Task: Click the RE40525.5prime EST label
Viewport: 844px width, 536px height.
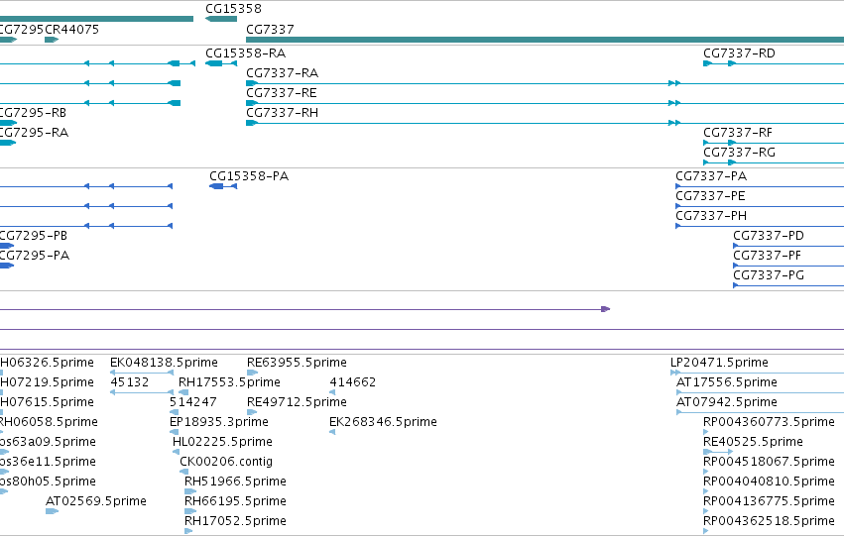Action: 753,443
